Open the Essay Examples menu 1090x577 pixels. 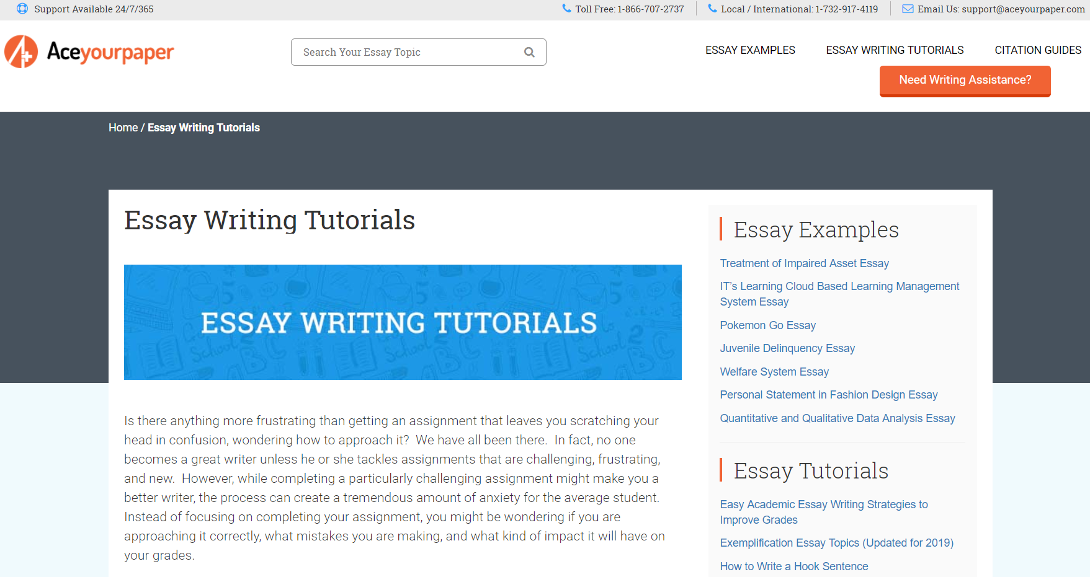coord(750,50)
